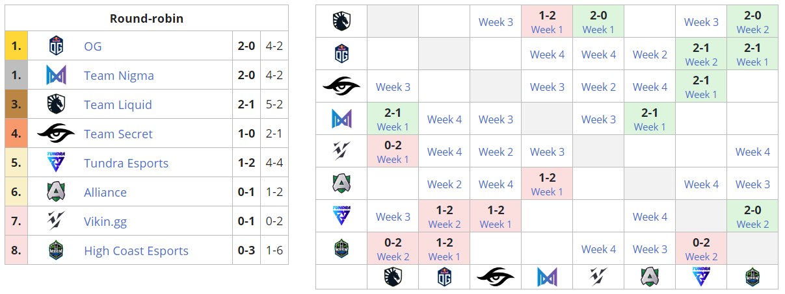Open the Team Nigma team page link
Screen dimensions: 785x294
(x=119, y=75)
